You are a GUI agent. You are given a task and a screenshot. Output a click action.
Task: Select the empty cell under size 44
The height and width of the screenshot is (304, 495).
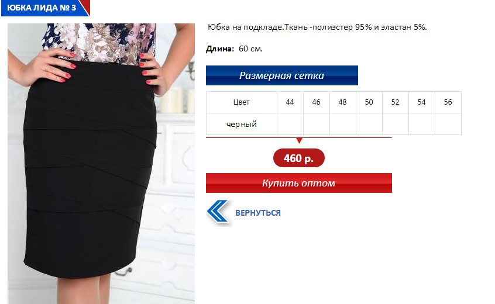(290, 124)
